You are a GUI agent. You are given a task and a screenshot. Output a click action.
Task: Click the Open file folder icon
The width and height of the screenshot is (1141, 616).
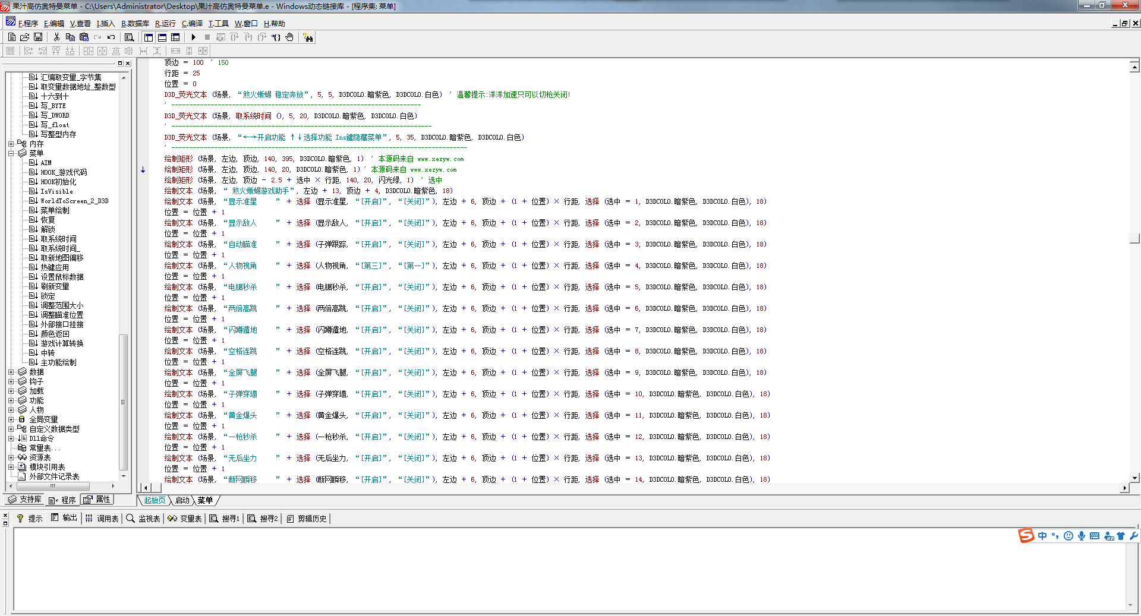tap(25, 37)
